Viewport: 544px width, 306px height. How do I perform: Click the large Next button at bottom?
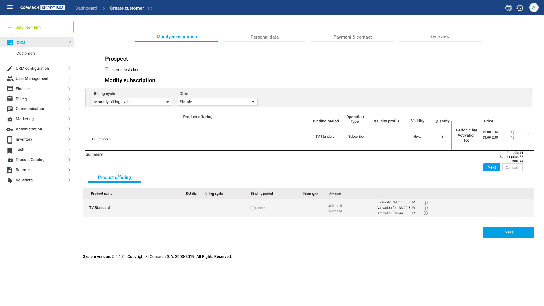tap(508, 232)
